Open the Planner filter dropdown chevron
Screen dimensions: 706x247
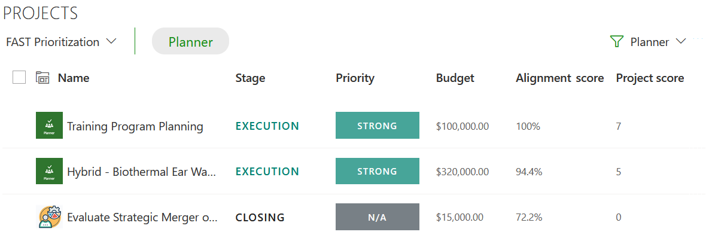680,41
